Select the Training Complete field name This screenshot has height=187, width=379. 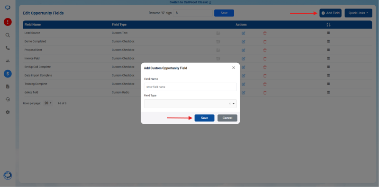36,84
